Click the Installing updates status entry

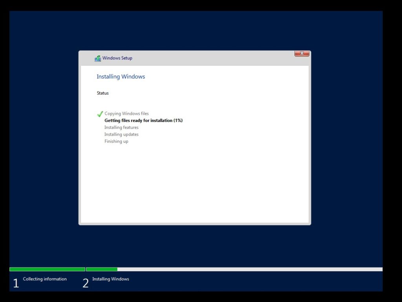click(121, 134)
